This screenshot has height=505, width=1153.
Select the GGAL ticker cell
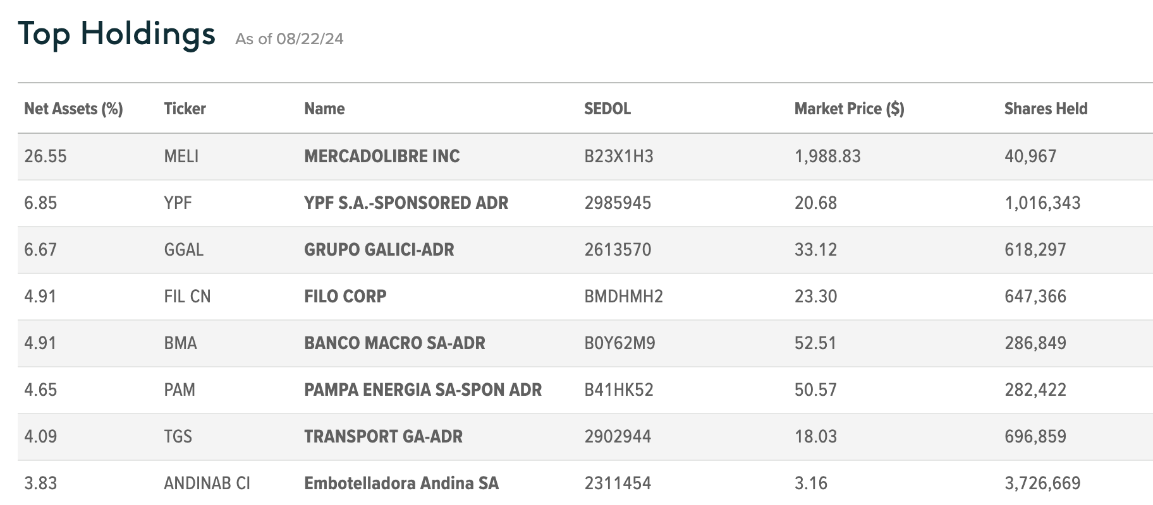pos(183,250)
